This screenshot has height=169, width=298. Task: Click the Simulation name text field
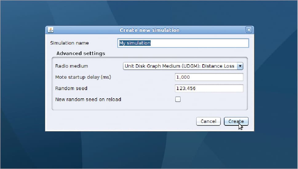pyautogui.click(x=183, y=43)
